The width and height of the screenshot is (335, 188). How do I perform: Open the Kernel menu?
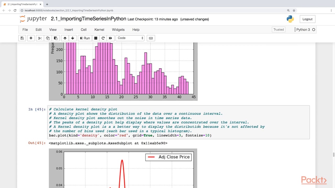coord(99,30)
